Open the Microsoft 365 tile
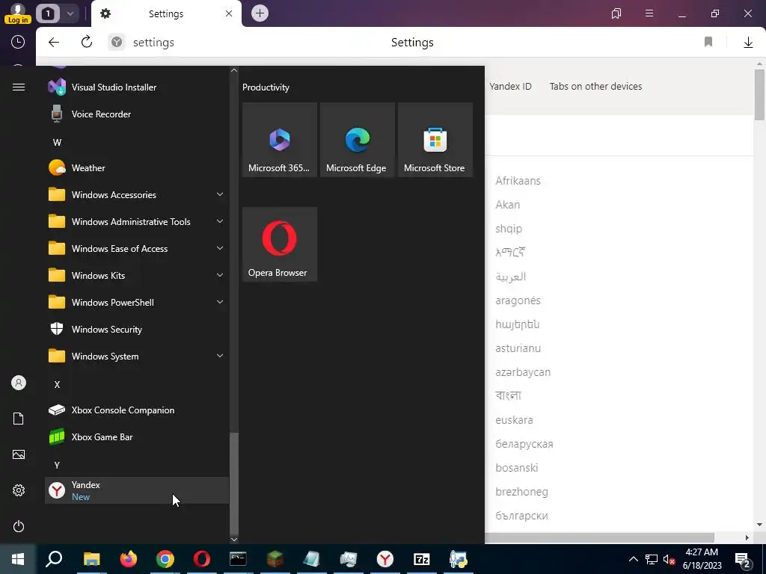766x574 pixels. click(280, 140)
